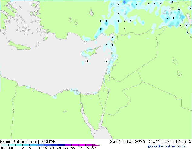The image size is (192, 149).
Task: Select the 35–40 mm violet legend swatch
Action: [x=75, y=145]
